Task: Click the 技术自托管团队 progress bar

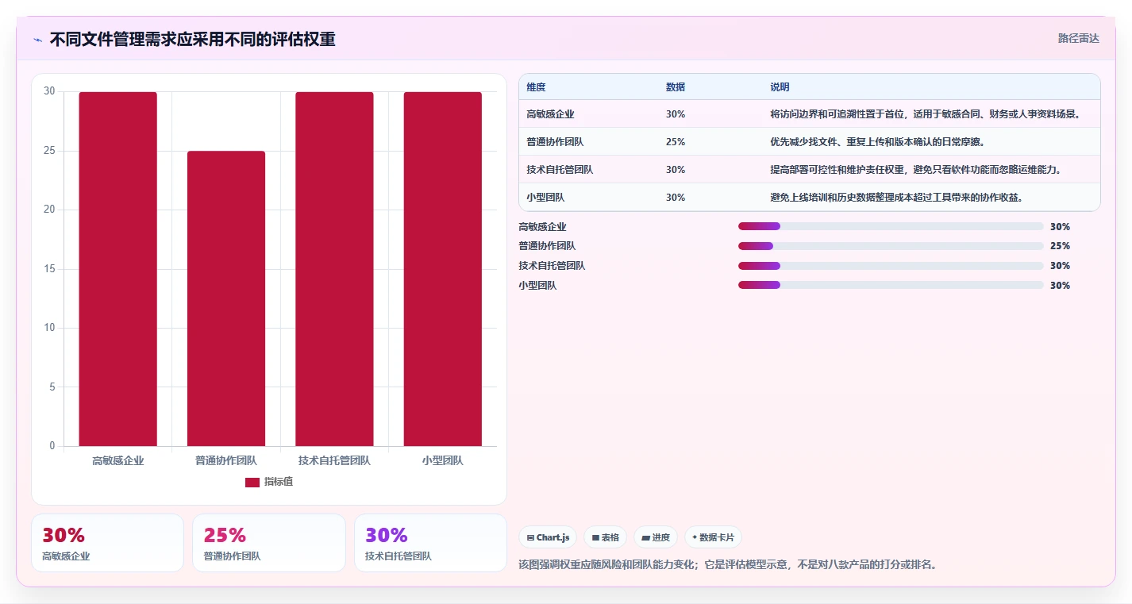Action: coord(891,266)
